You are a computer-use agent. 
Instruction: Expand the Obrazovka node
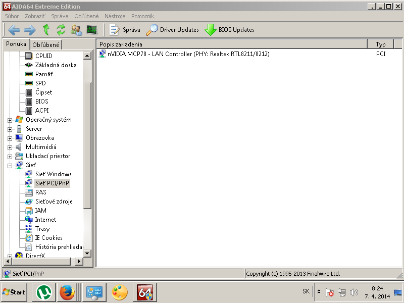tap(10, 138)
